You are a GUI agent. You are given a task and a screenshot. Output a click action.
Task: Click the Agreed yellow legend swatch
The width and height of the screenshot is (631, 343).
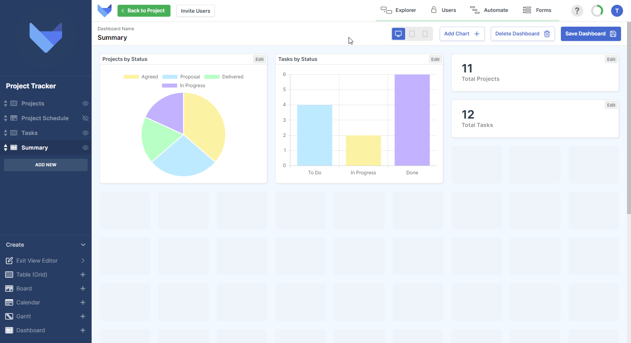[131, 77]
